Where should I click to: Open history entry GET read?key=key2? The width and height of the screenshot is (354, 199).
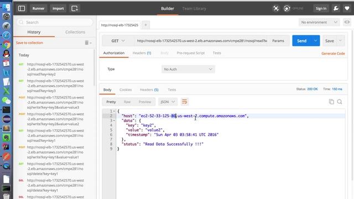(55, 69)
